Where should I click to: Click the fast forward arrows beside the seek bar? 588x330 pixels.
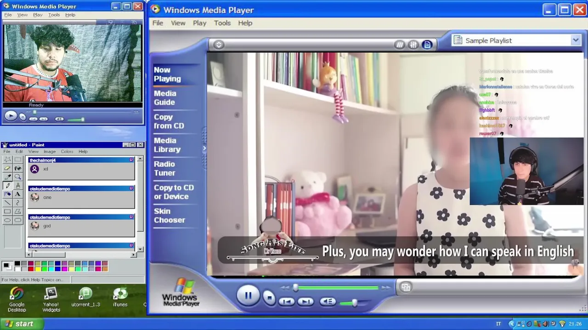(x=386, y=288)
